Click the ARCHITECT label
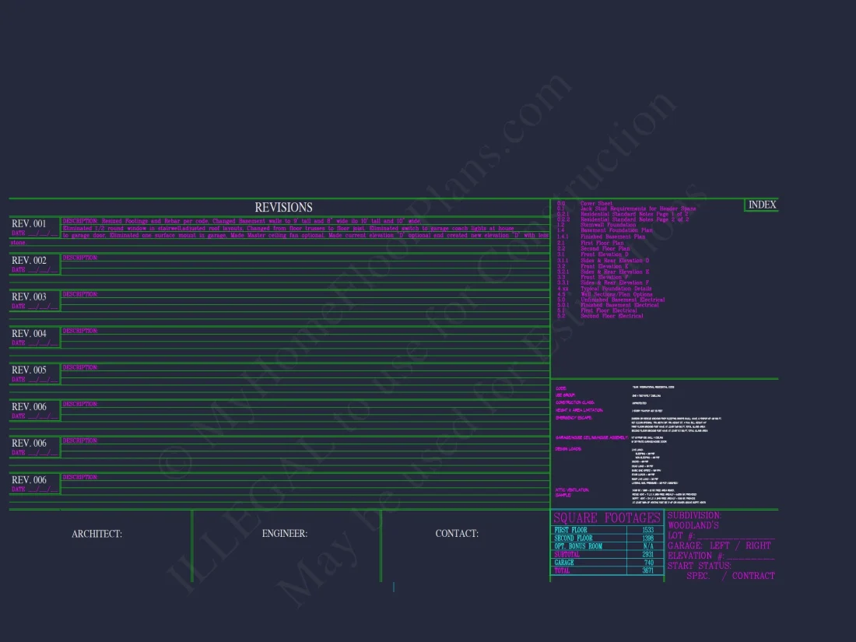Viewport: 856px width, 642px height. click(96, 534)
